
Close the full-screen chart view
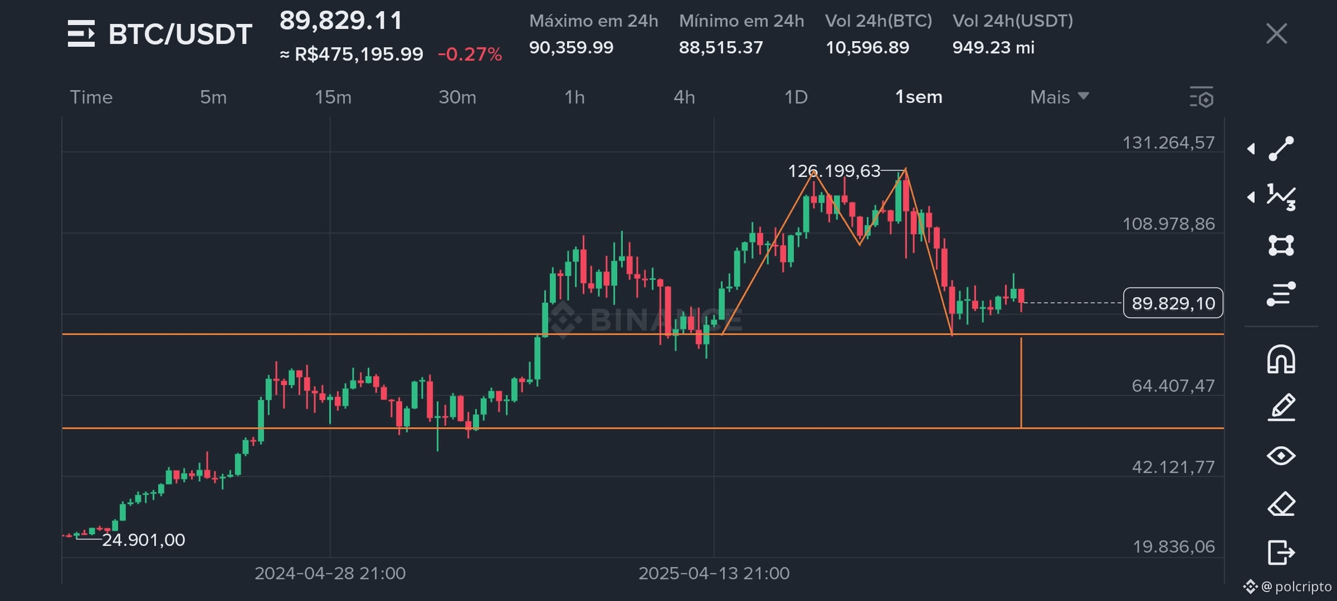[x=1276, y=33]
